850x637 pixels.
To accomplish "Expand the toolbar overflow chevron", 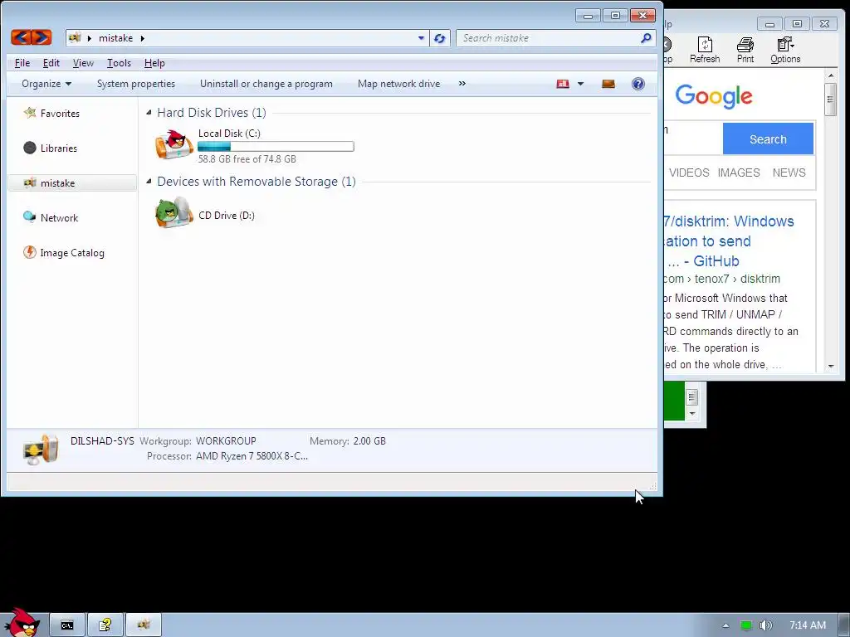I will coord(462,84).
